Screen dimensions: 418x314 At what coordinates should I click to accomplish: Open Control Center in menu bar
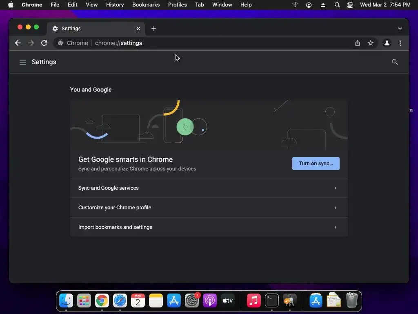(x=350, y=5)
